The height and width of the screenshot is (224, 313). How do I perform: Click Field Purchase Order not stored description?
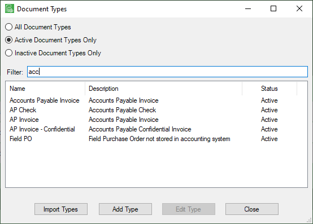pos(159,139)
